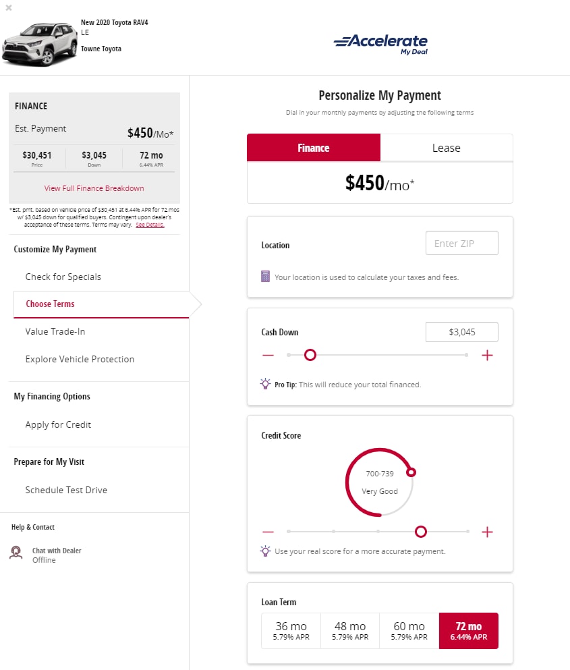570x670 pixels.
Task: Lower the credit score with the minus icon
Action: tap(268, 532)
